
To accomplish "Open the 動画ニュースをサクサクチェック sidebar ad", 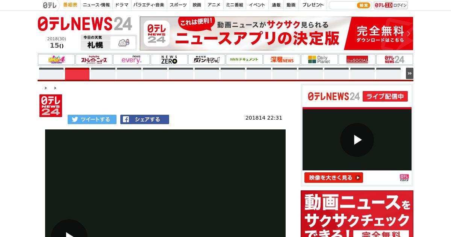I will pyautogui.click(x=357, y=214).
